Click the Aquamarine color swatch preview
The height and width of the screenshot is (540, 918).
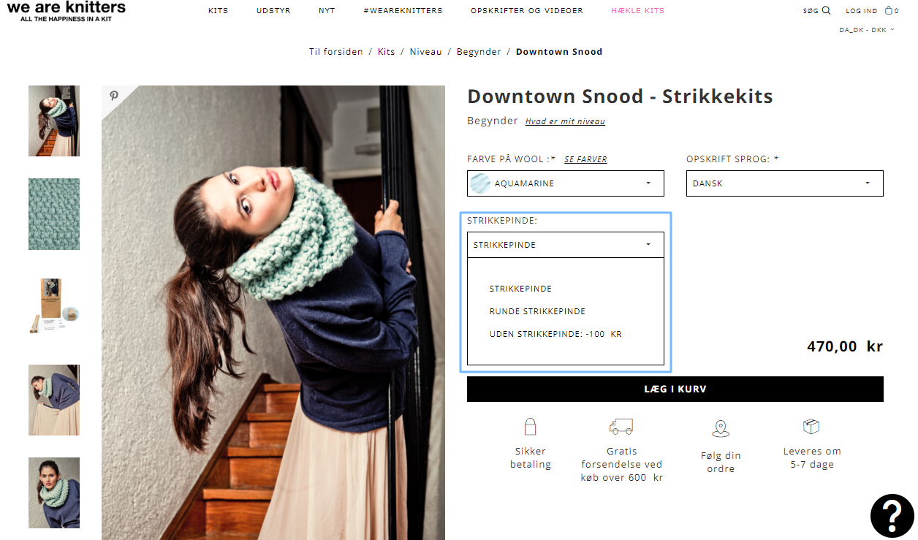point(481,183)
